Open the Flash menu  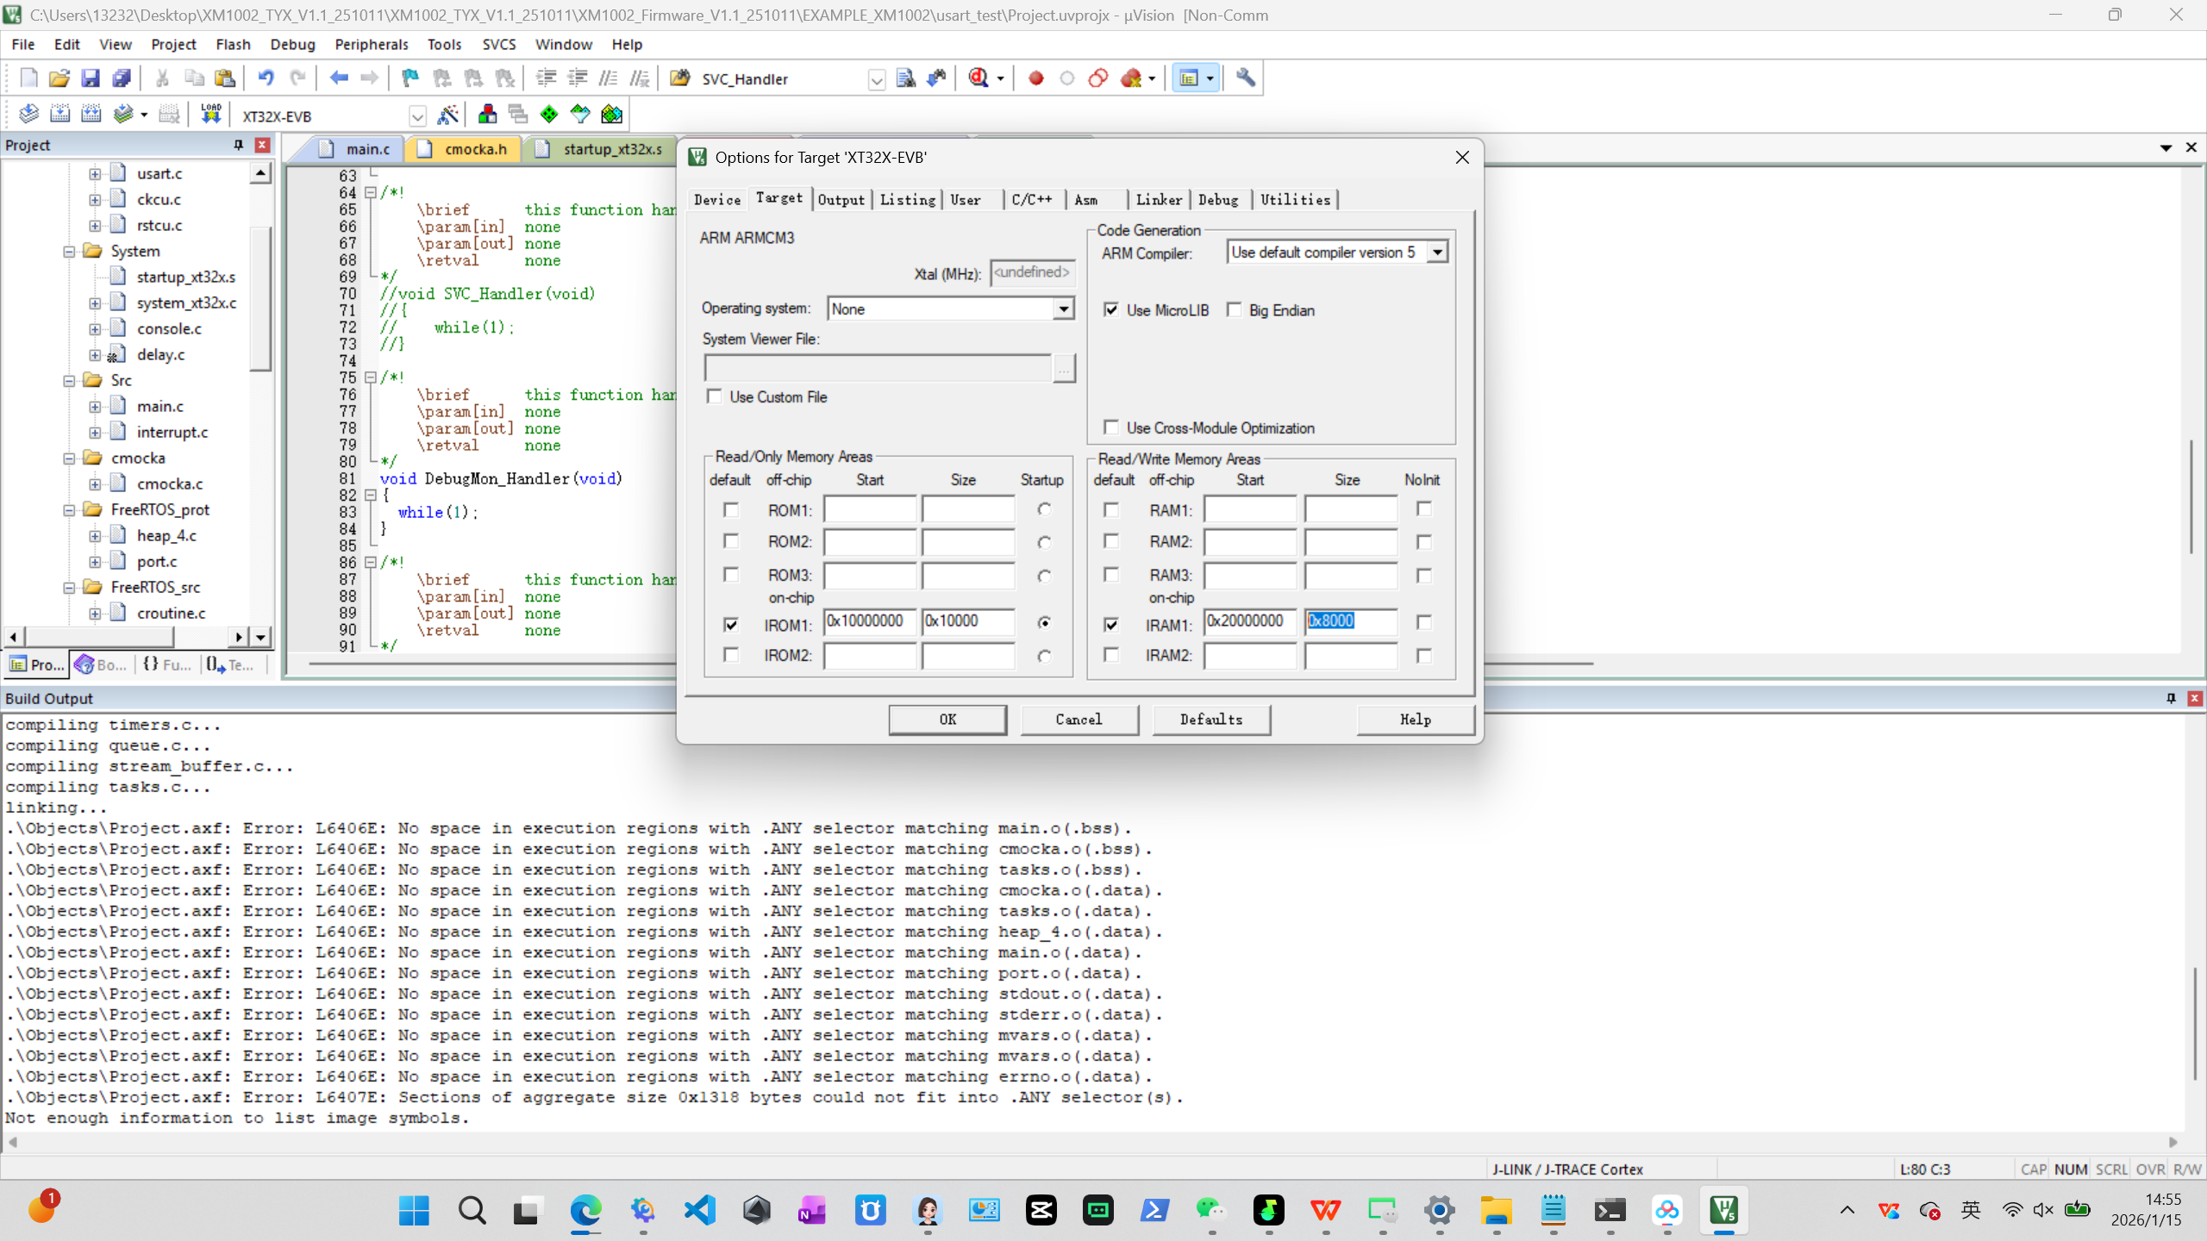[233, 44]
